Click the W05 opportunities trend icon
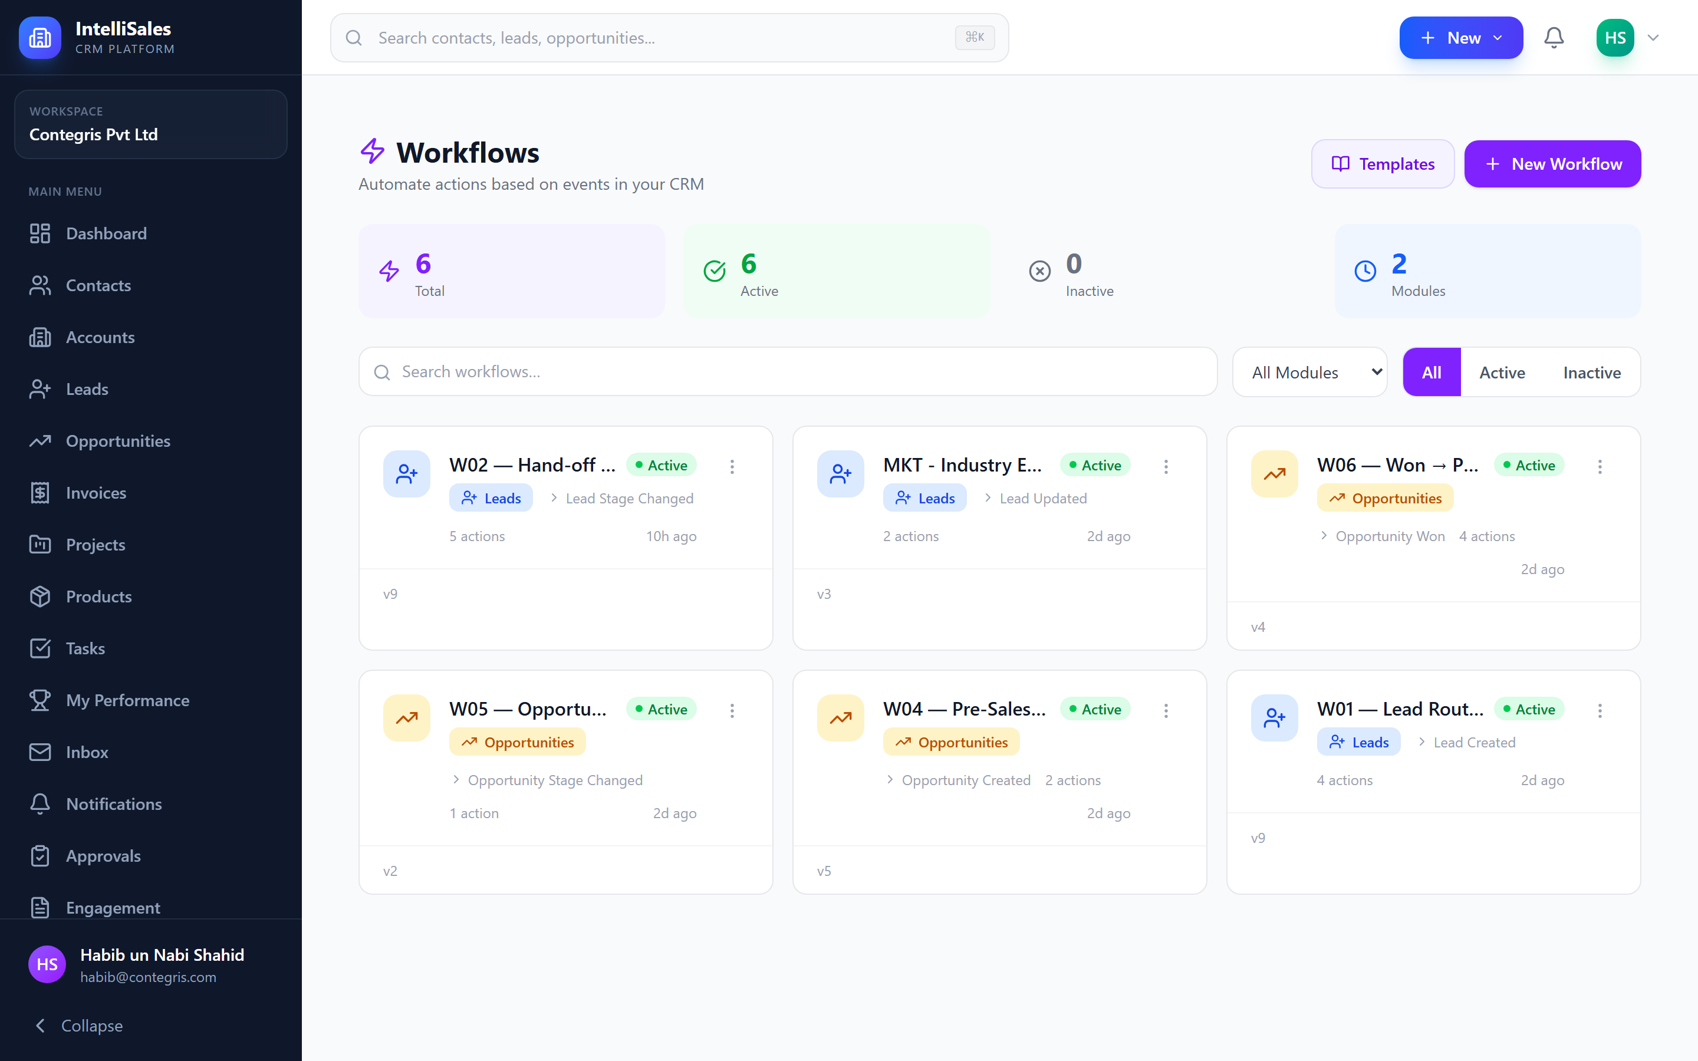The width and height of the screenshot is (1698, 1061). coord(406,718)
